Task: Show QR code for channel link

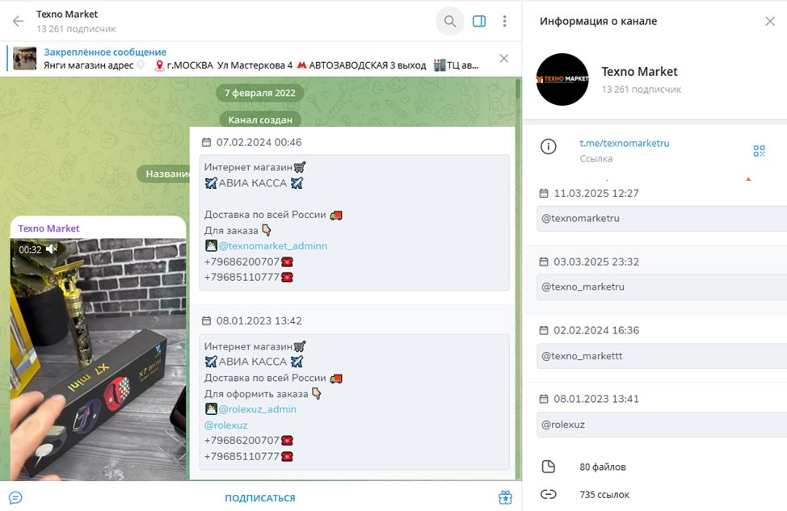Action: click(759, 151)
